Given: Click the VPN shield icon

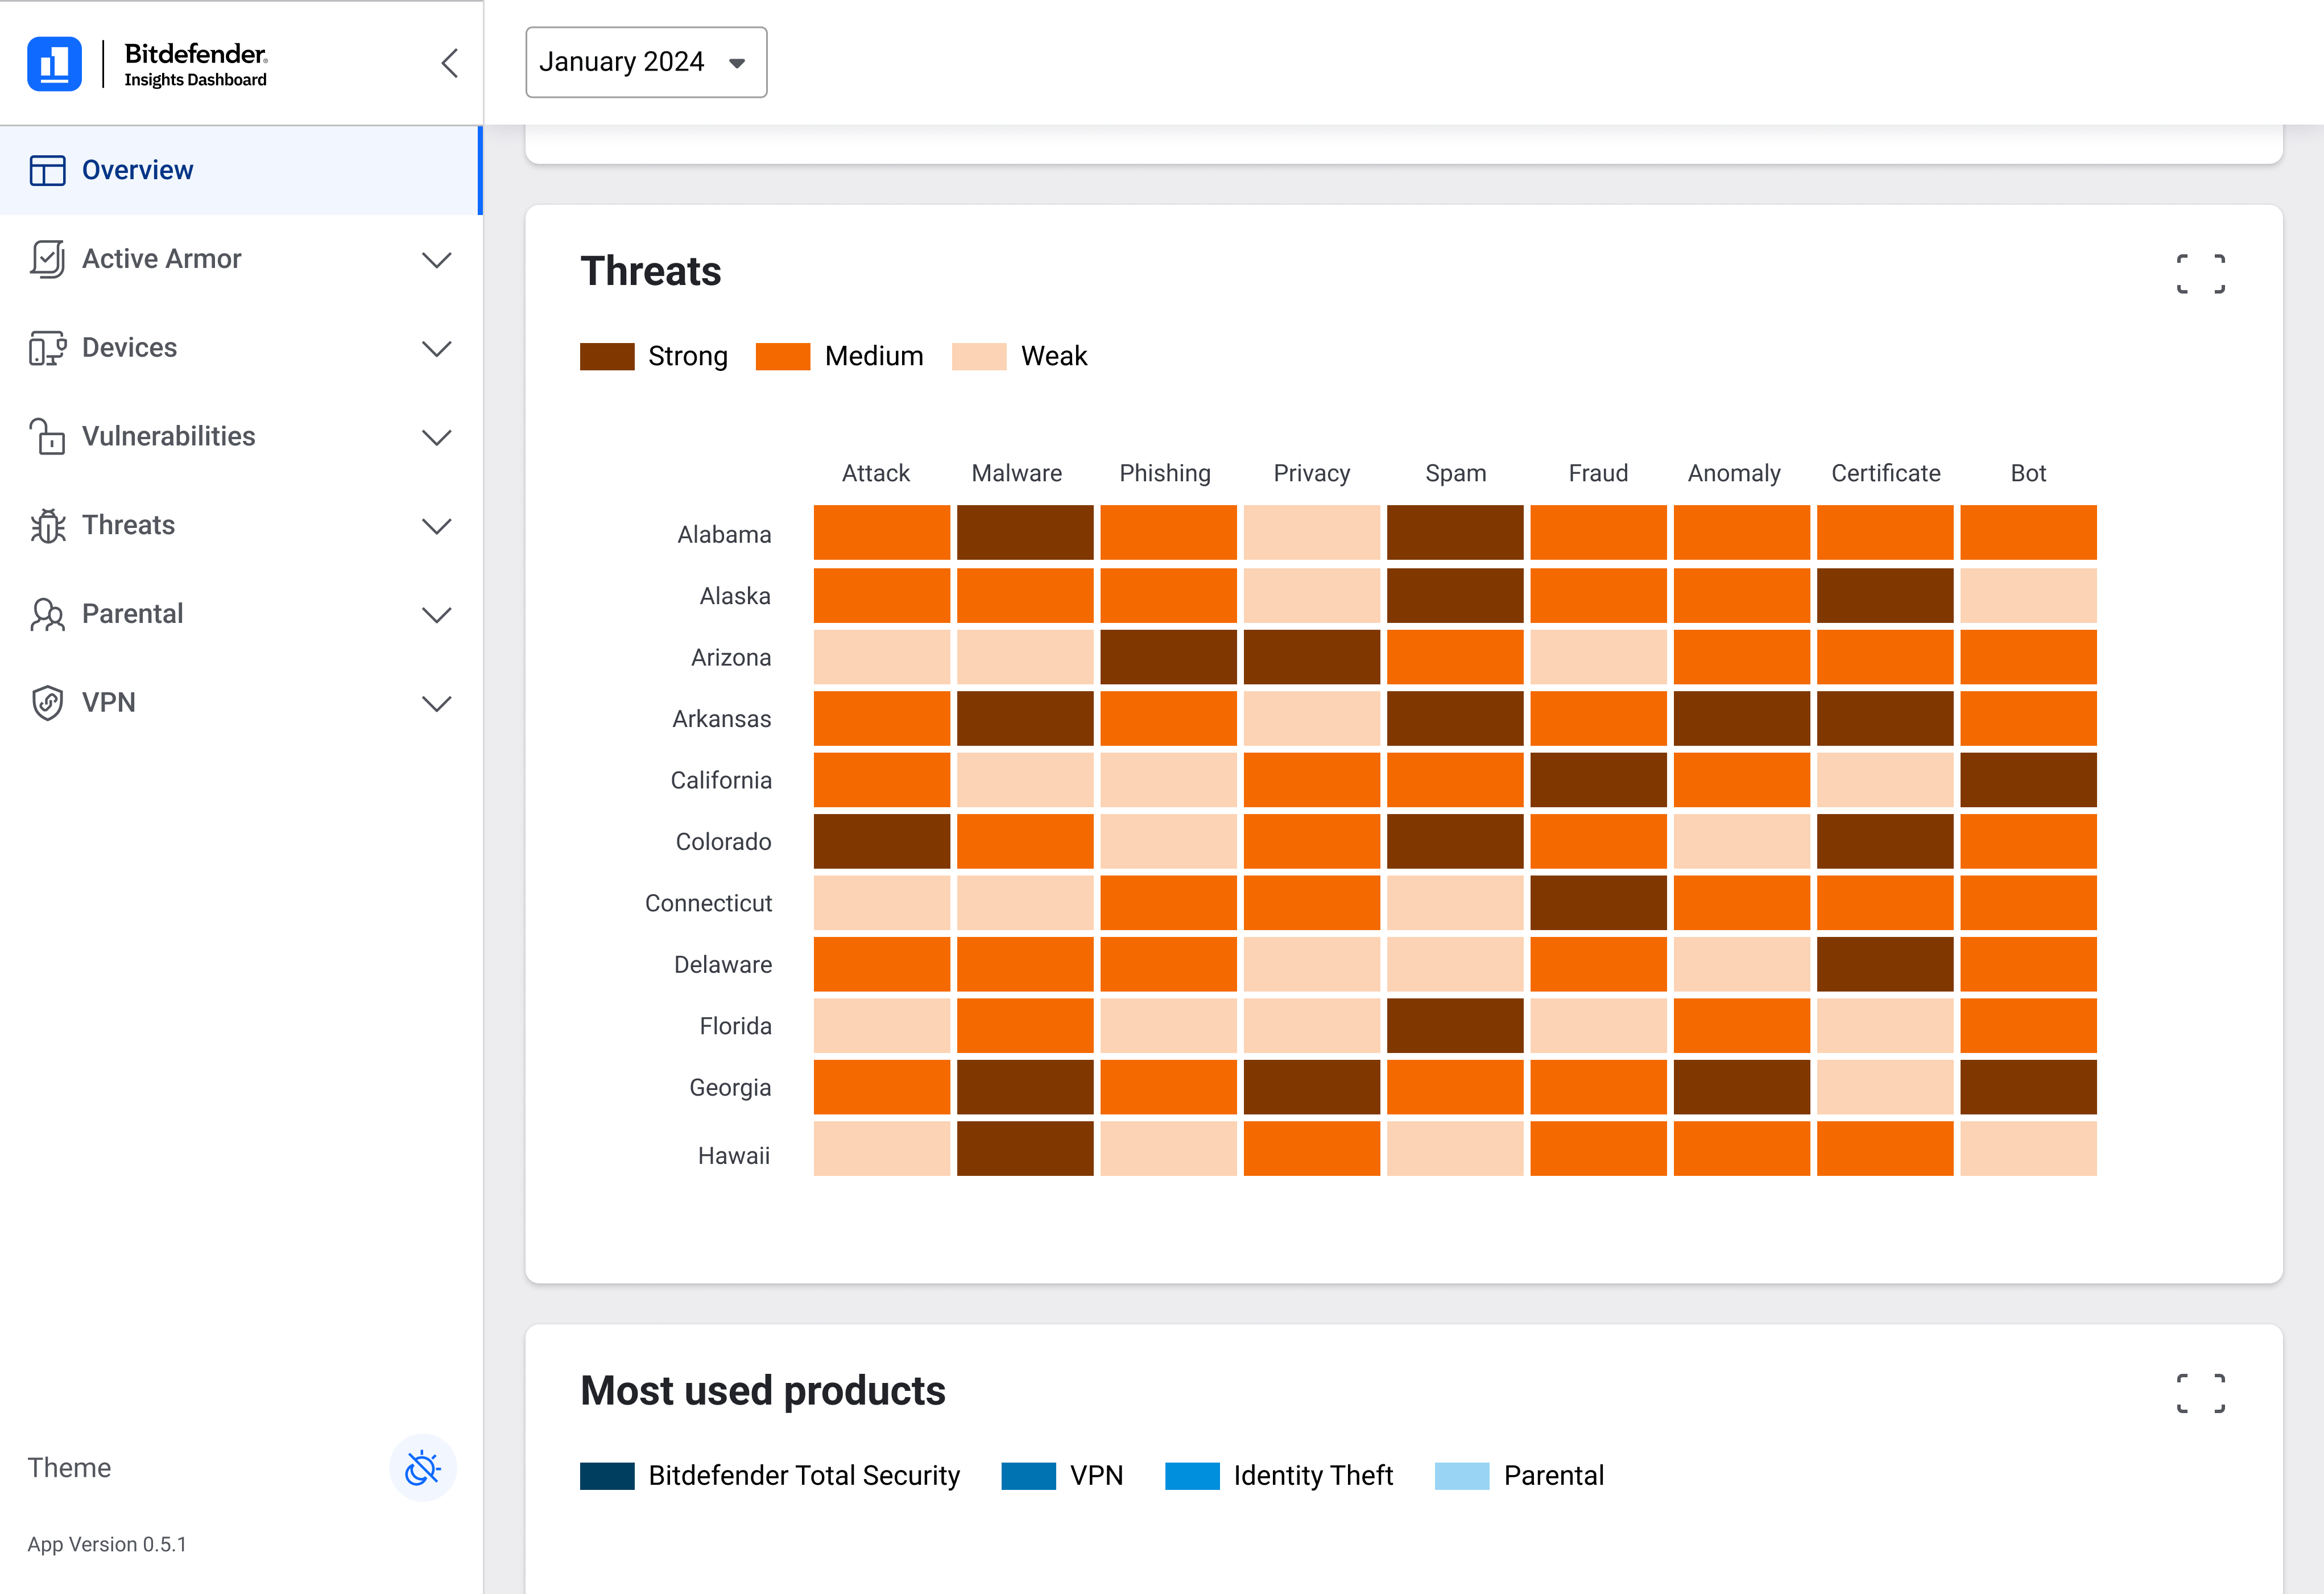Looking at the screenshot, I should click(x=47, y=703).
